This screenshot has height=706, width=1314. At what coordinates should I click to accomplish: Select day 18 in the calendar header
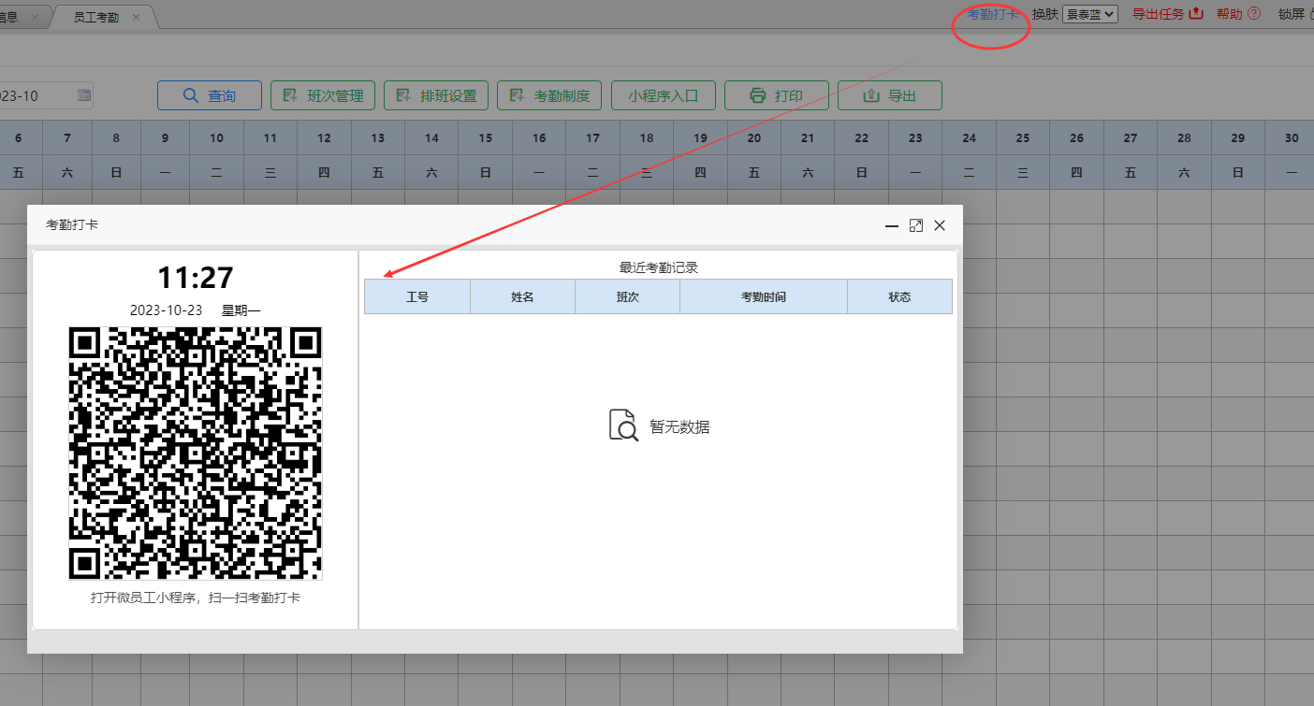[647, 138]
